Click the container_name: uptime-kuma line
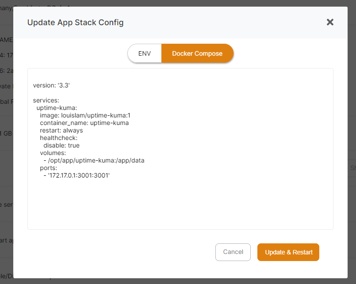Viewport: 356px width, 284px height. click(x=84, y=123)
